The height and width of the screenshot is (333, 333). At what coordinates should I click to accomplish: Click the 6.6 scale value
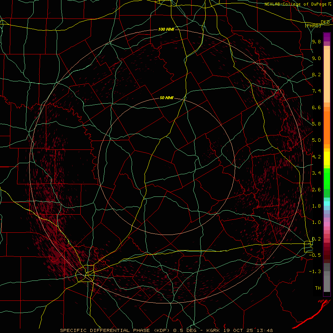coord(316,107)
